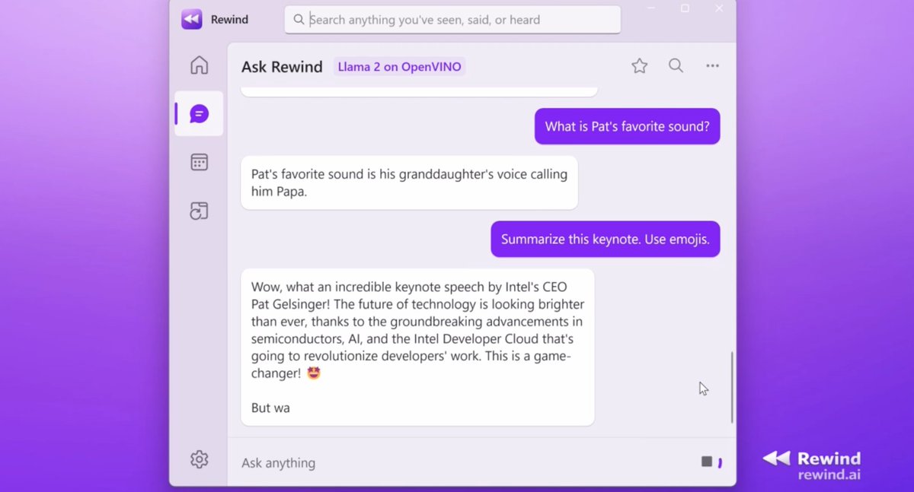
Task: Click message 'Summarize this keynote. Use emojis.'
Action: 605,239
